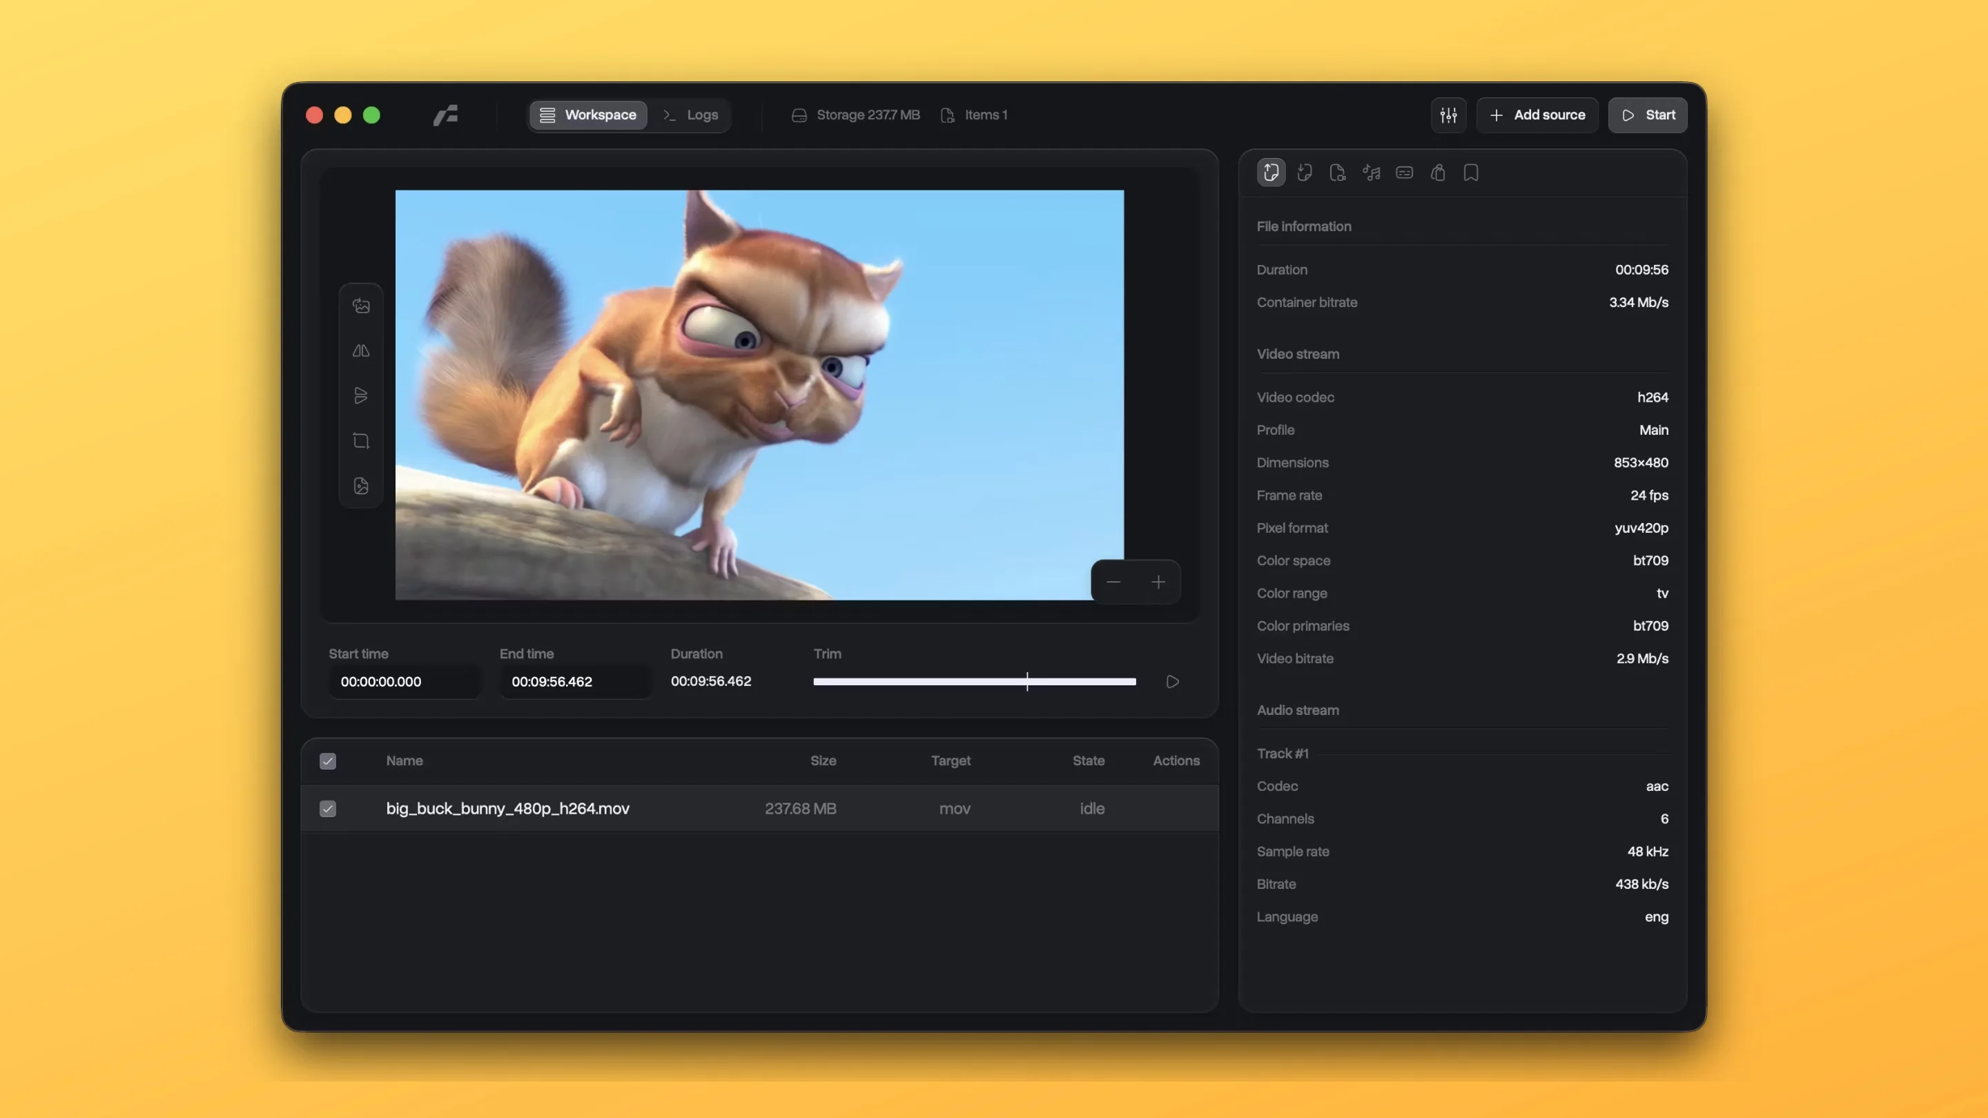Click the Storage 237.7 MB indicator
Viewport: 1988px width, 1118px height.
pyautogui.click(x=856, y=115)
